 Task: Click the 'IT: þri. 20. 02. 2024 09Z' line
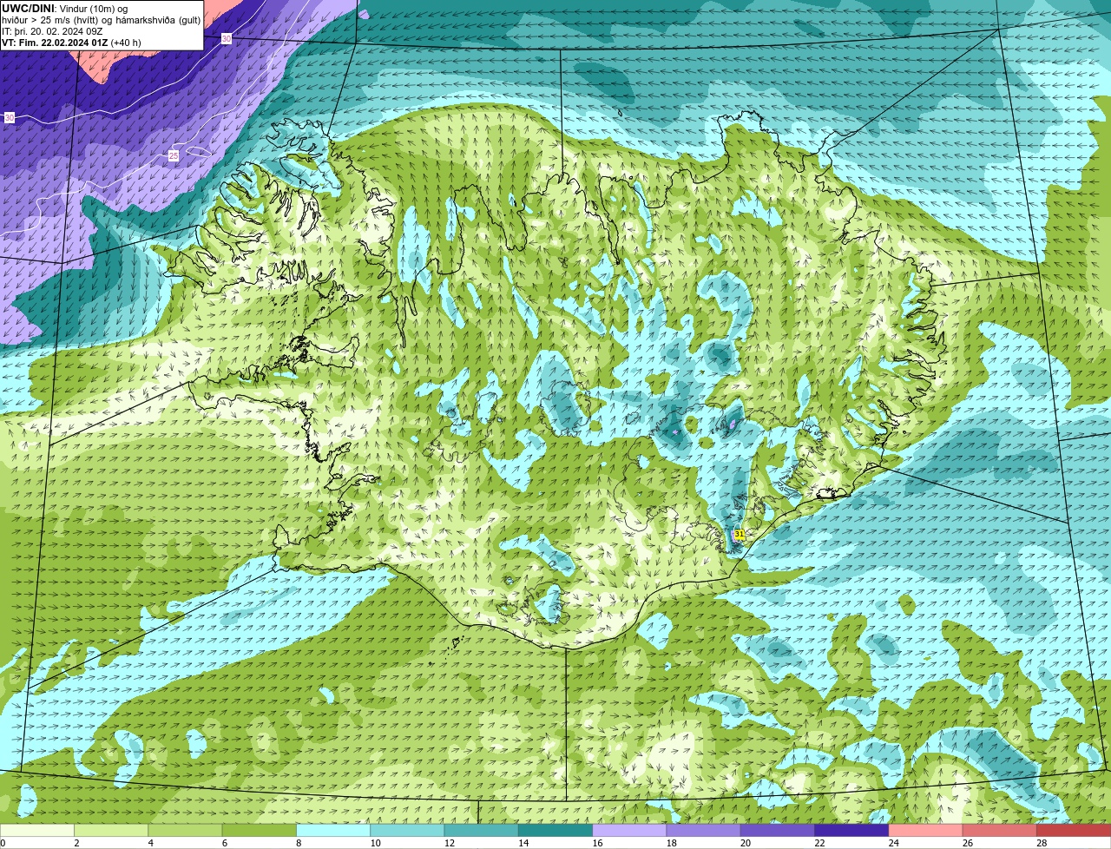point(52,31)
